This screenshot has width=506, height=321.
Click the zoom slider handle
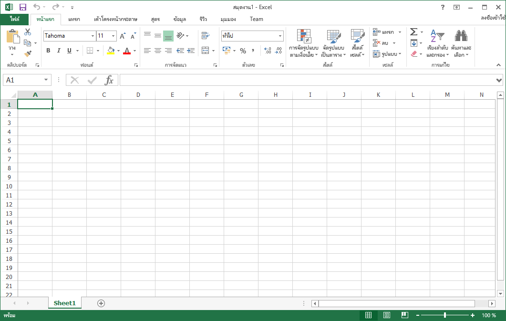pyautogui.click(x=444, y=315)
